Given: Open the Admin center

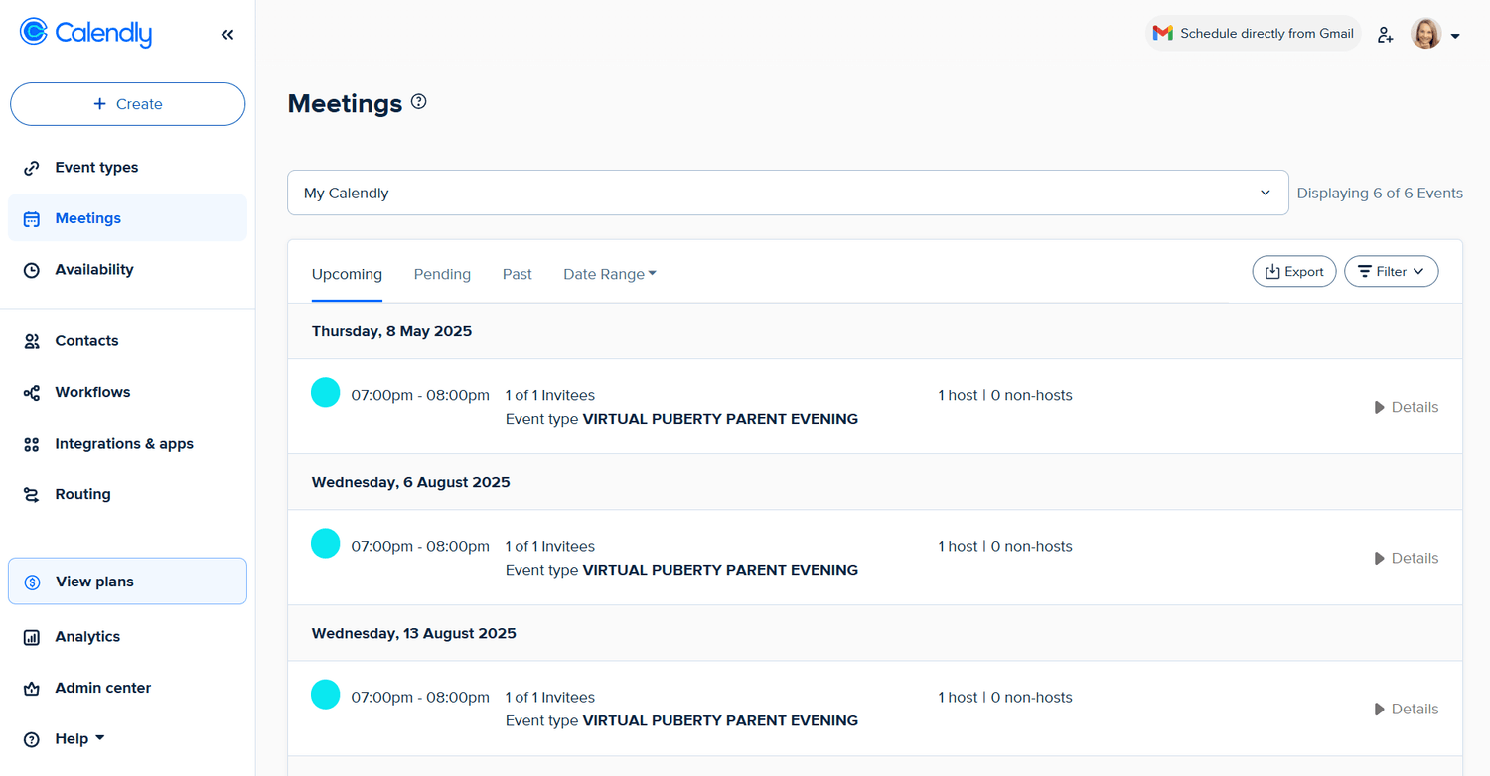Looking at the screenshot, I should (102, 688).
